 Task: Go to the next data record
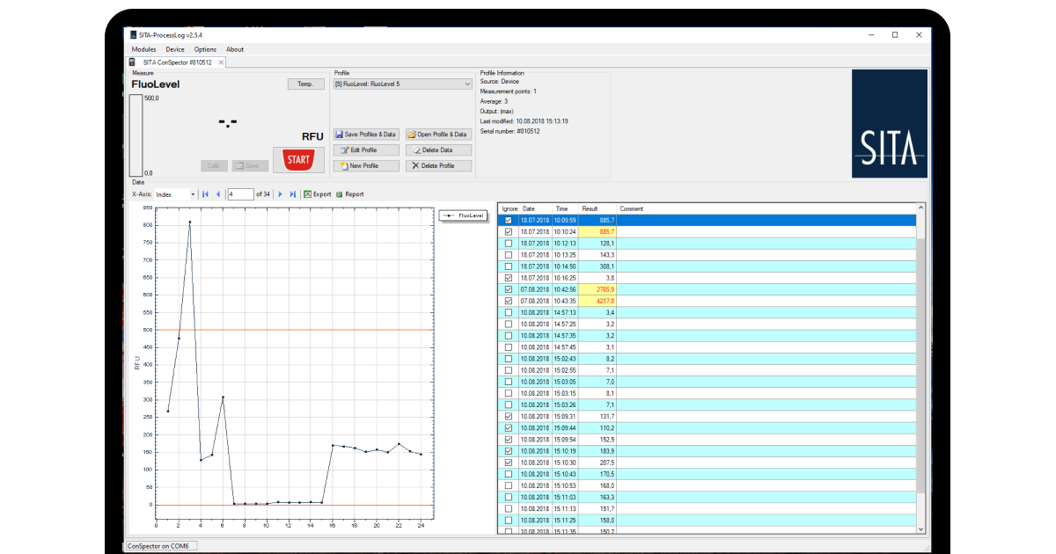(280, 194)
